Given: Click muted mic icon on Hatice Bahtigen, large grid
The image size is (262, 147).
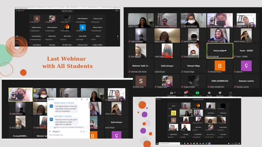Looking at the screenshot, I should point(129,41).
